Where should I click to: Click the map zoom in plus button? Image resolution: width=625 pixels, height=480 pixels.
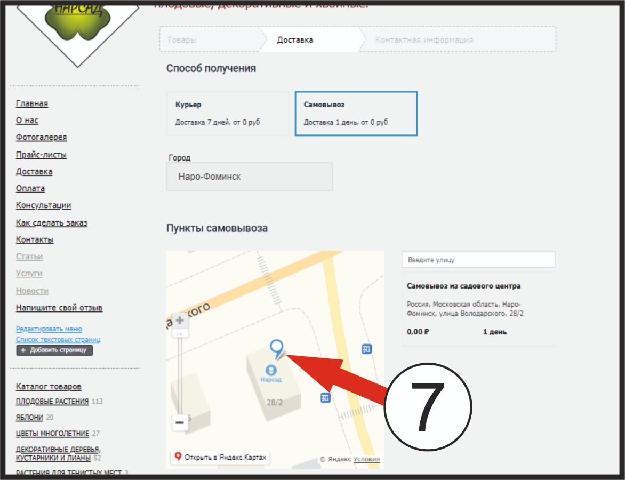click(180, 321)
